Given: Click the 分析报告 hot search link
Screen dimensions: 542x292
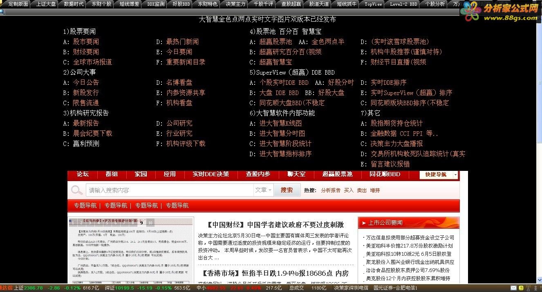Looking at the screenshot, I should 331,190.
